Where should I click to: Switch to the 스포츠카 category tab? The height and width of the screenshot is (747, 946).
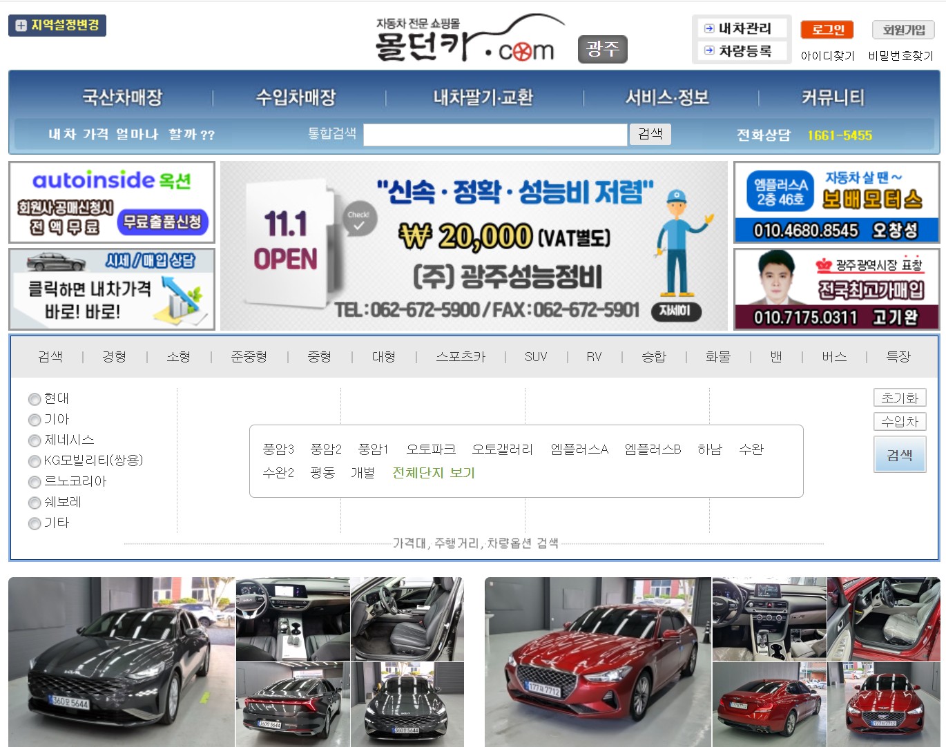click(x=460, y=357)
